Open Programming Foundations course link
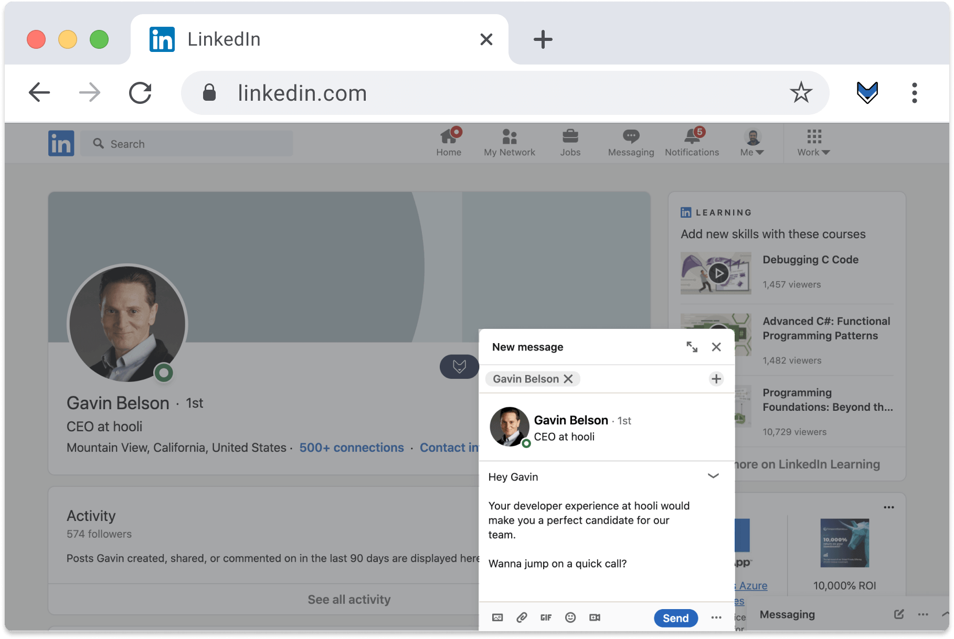Screen dimensions: 954x639 coord(828,400)
